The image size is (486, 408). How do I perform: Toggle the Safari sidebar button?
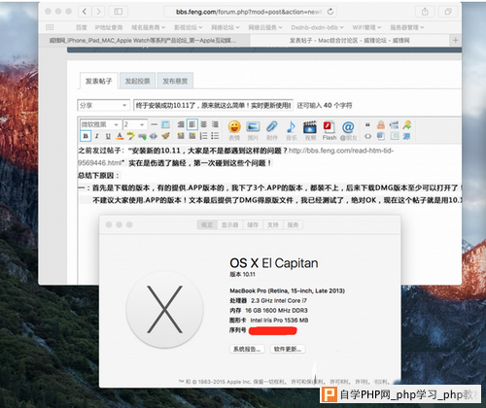[x=119, y=12]
